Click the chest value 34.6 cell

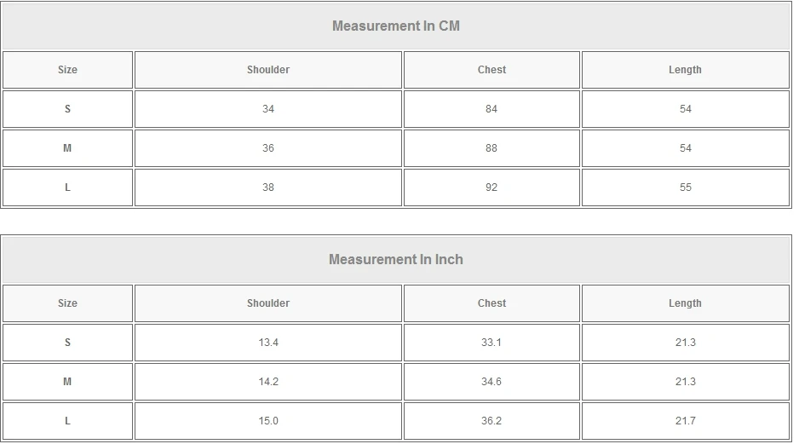pyautogui.click(x=491, y=382)
